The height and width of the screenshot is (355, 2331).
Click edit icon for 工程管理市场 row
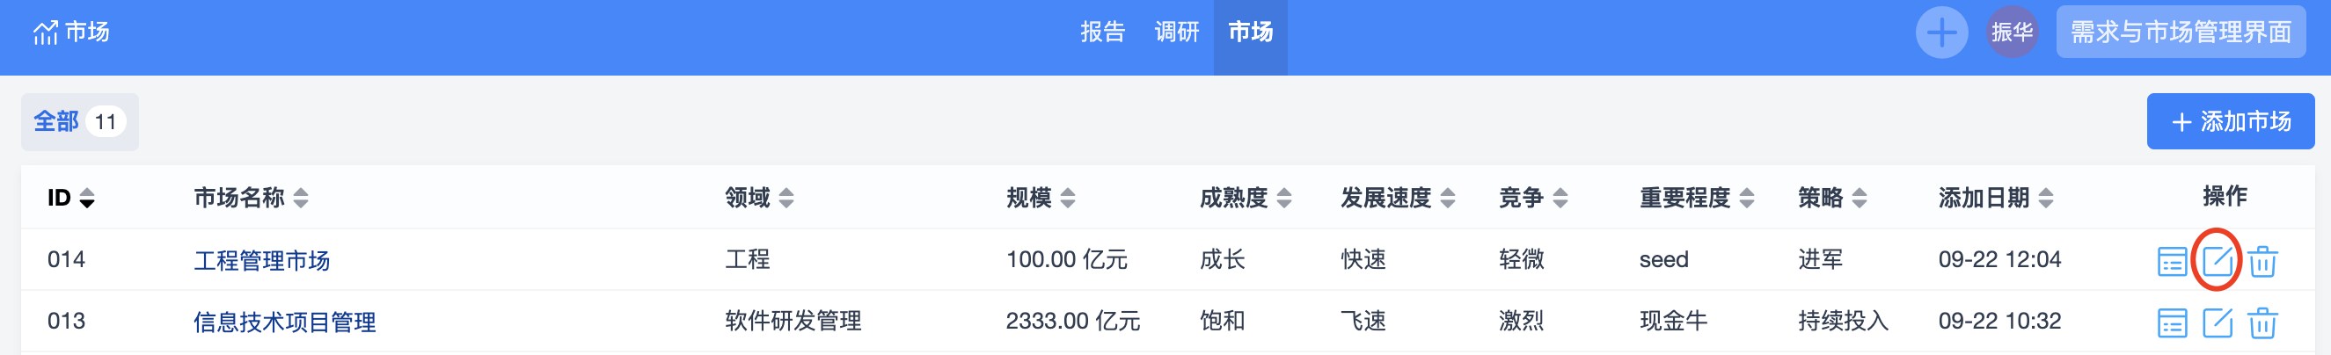[x=2217, y=261]
